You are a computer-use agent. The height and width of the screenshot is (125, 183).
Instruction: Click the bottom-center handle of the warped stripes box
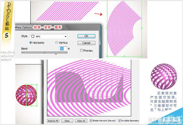(x=124, y=56)
